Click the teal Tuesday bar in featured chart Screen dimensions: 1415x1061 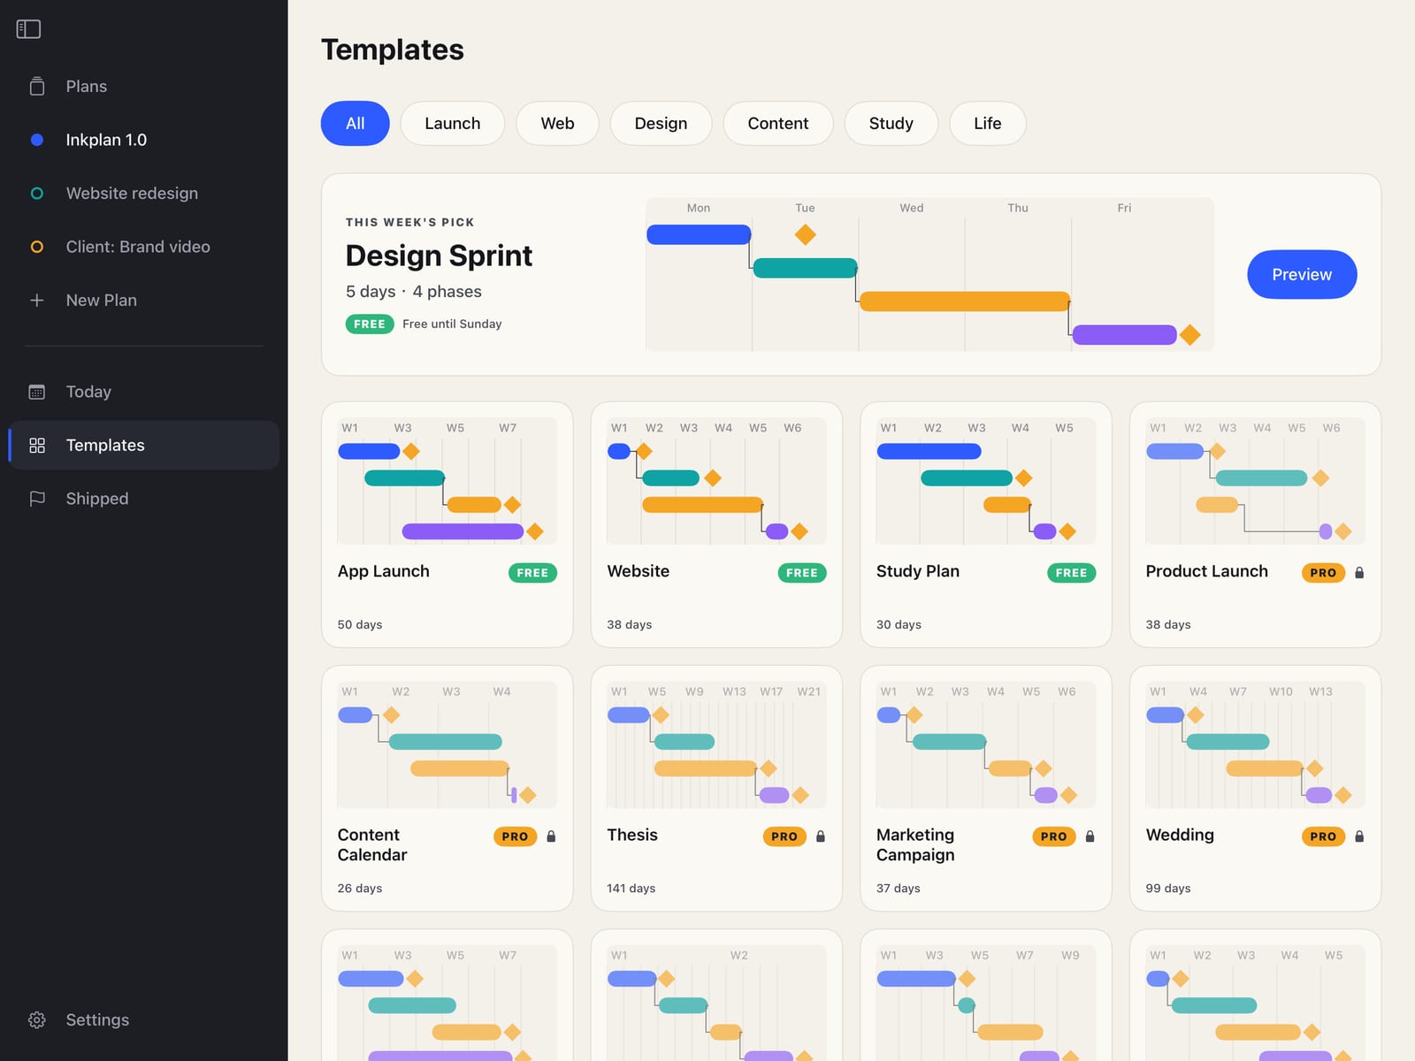click(805, 268)
